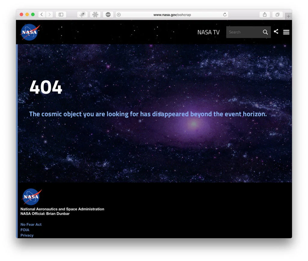Go back to the previous page
Viewport: 308px width, 261px height.
(42, 15)
